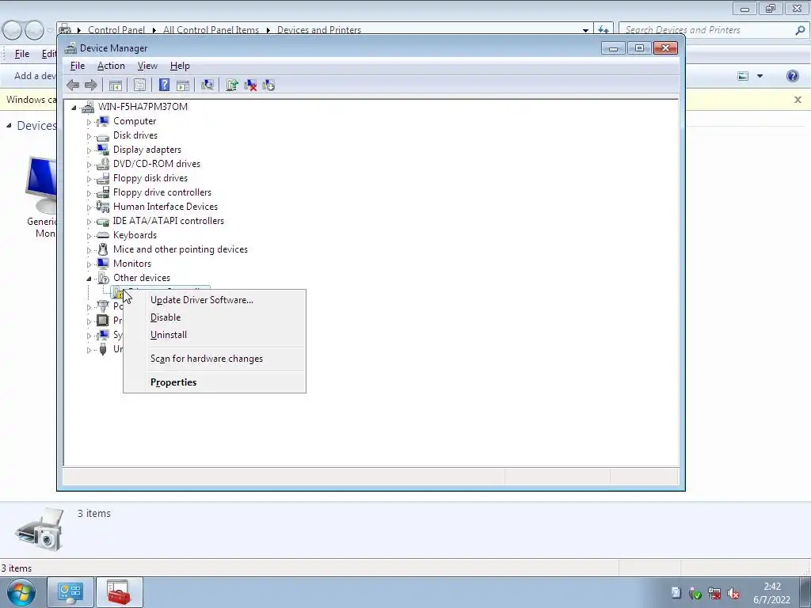Open the Windows Start orb

coord(21,592)
